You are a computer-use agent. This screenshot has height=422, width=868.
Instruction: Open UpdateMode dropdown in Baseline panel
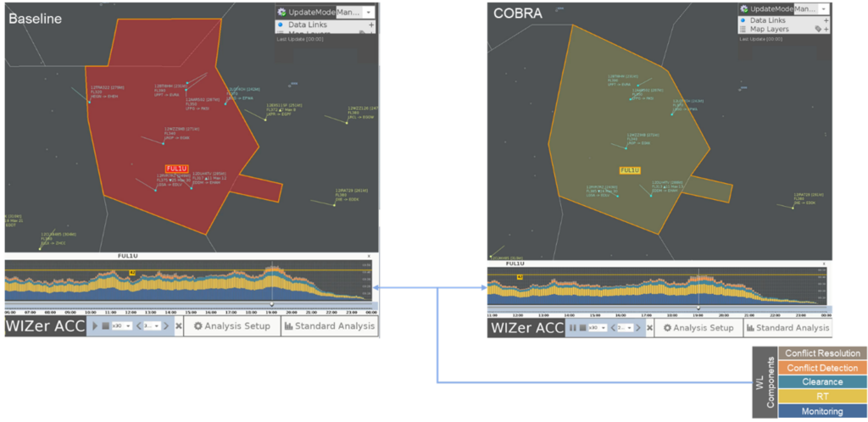click(355, 12)
